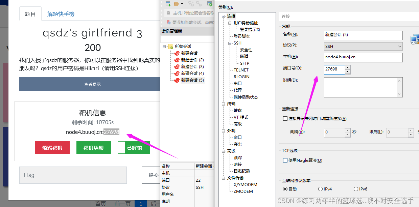Click the new session icon in session manager
419x207 pixels.
pos(168,4)
